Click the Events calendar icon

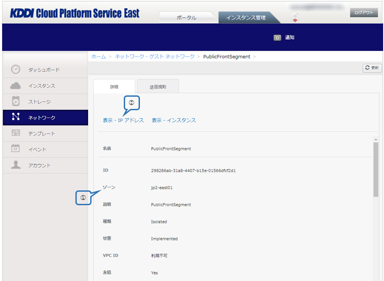point(16,149)
